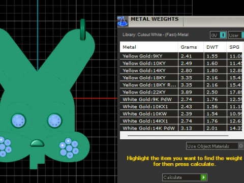The image size is (244, 183).
Task: Select the bunny's right eye gemstone
Action: coord(54,120)
